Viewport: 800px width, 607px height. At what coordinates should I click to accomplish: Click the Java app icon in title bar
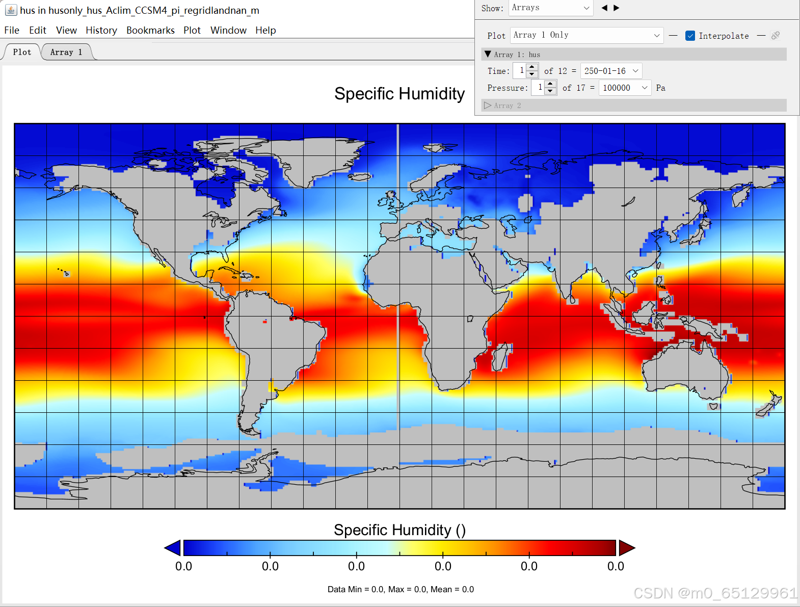click(x=11, y=10)
